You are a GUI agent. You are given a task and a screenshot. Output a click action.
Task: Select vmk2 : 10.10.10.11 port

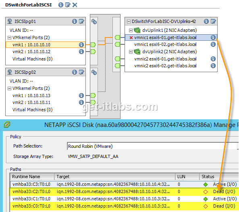[31, 102]
